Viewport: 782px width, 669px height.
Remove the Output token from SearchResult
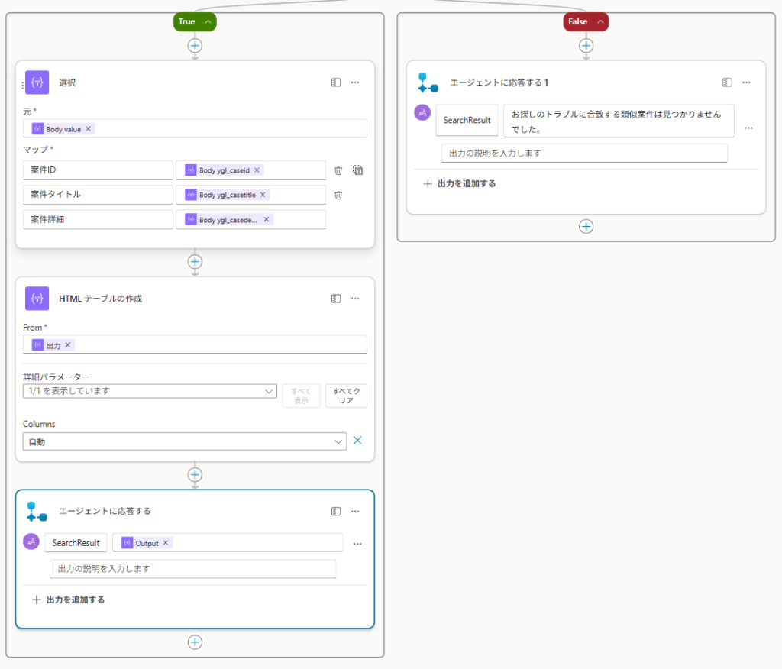(x=165, y=543)
